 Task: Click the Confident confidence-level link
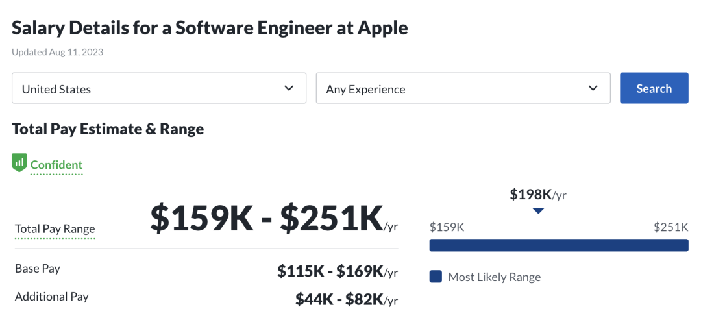click(56, 165)
